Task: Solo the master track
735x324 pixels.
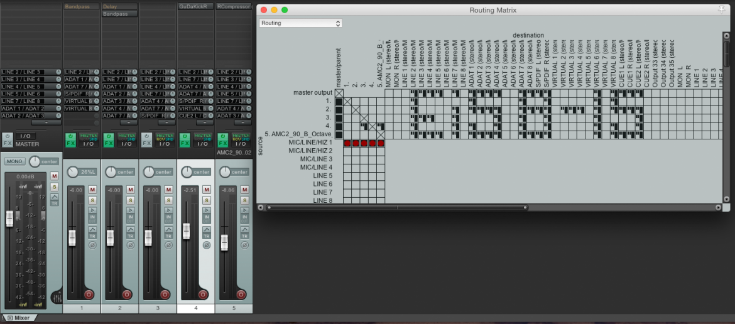Action: pos(55,187)
